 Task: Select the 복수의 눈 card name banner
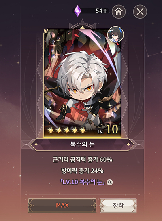coord(82,145)
